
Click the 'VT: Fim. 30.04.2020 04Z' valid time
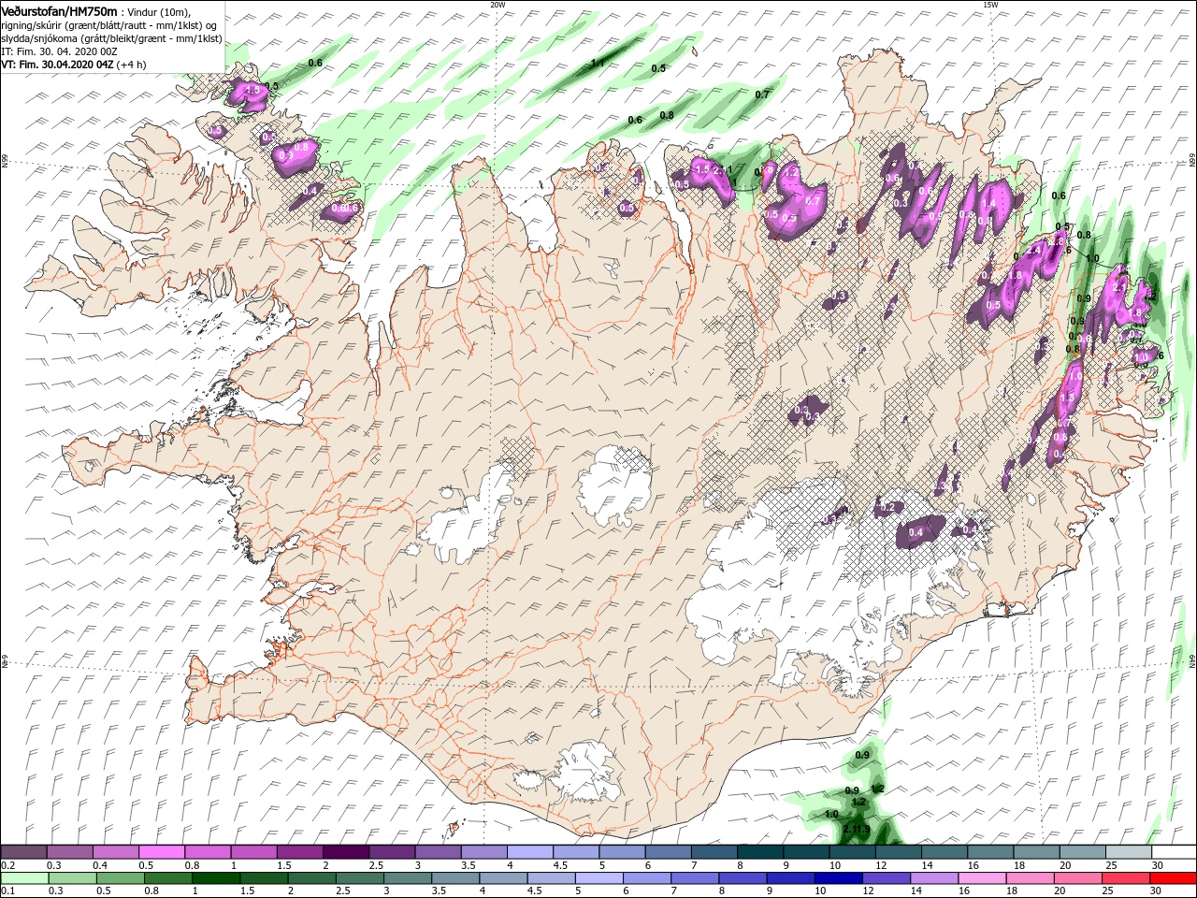click(x=57, y=65)
